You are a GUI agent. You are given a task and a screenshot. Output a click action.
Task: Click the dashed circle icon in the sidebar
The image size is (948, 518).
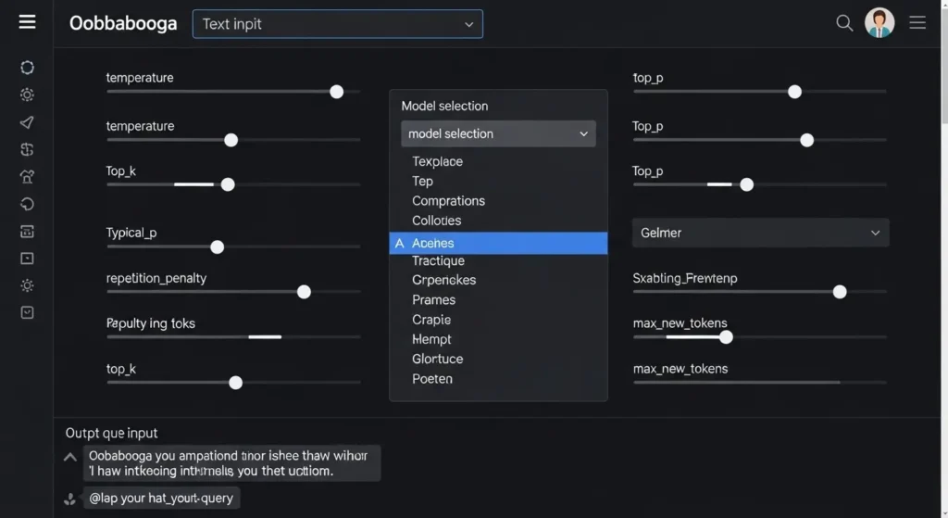(27, 67)
